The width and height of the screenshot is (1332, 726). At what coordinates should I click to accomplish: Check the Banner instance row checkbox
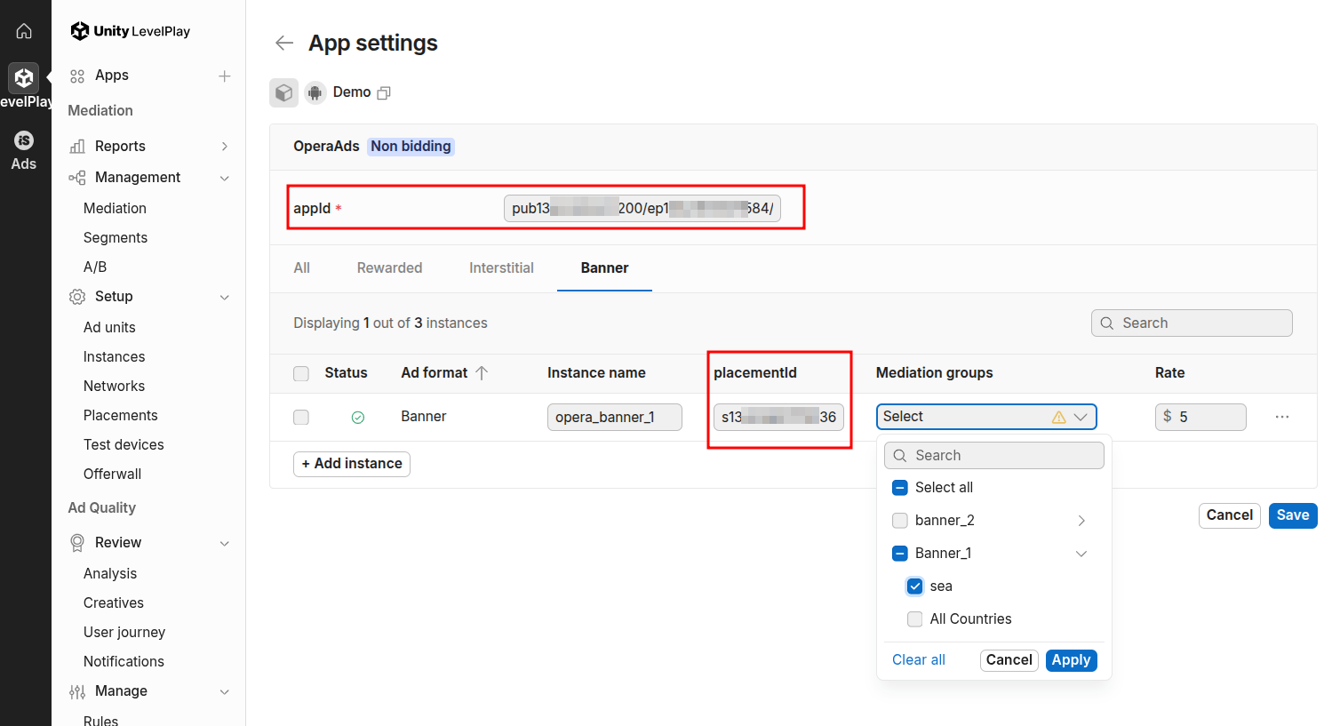[301, 417]
